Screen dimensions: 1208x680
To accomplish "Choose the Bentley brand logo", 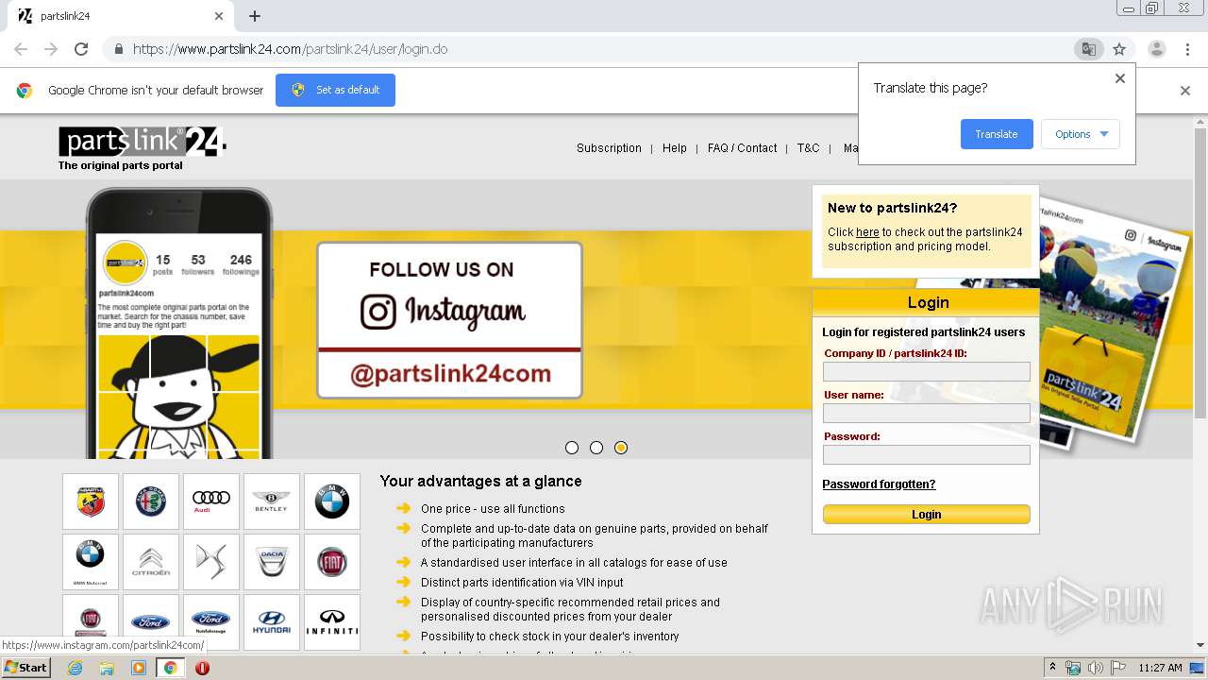I will point(272,501).
